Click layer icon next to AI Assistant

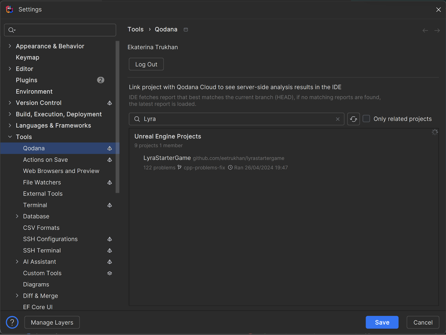pos(110,262)
